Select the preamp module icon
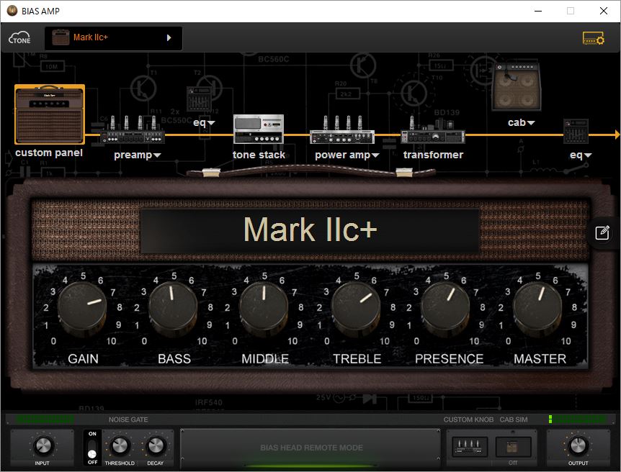Viewport: 621px width, 472px height. coord(133,130)
